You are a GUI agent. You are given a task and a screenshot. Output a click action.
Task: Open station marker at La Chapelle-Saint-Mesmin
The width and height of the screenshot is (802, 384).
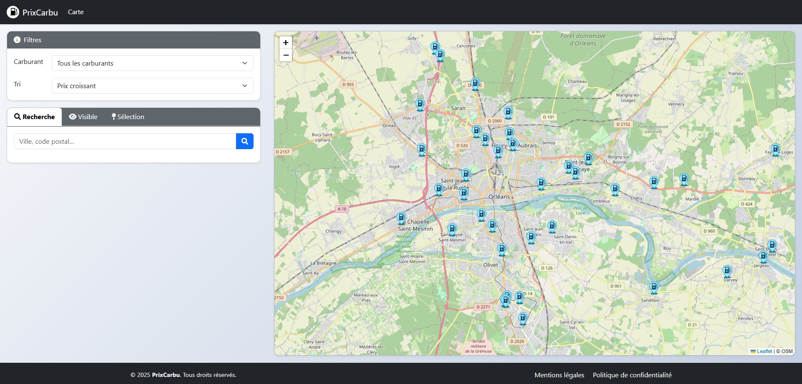[x=401, y=218]
